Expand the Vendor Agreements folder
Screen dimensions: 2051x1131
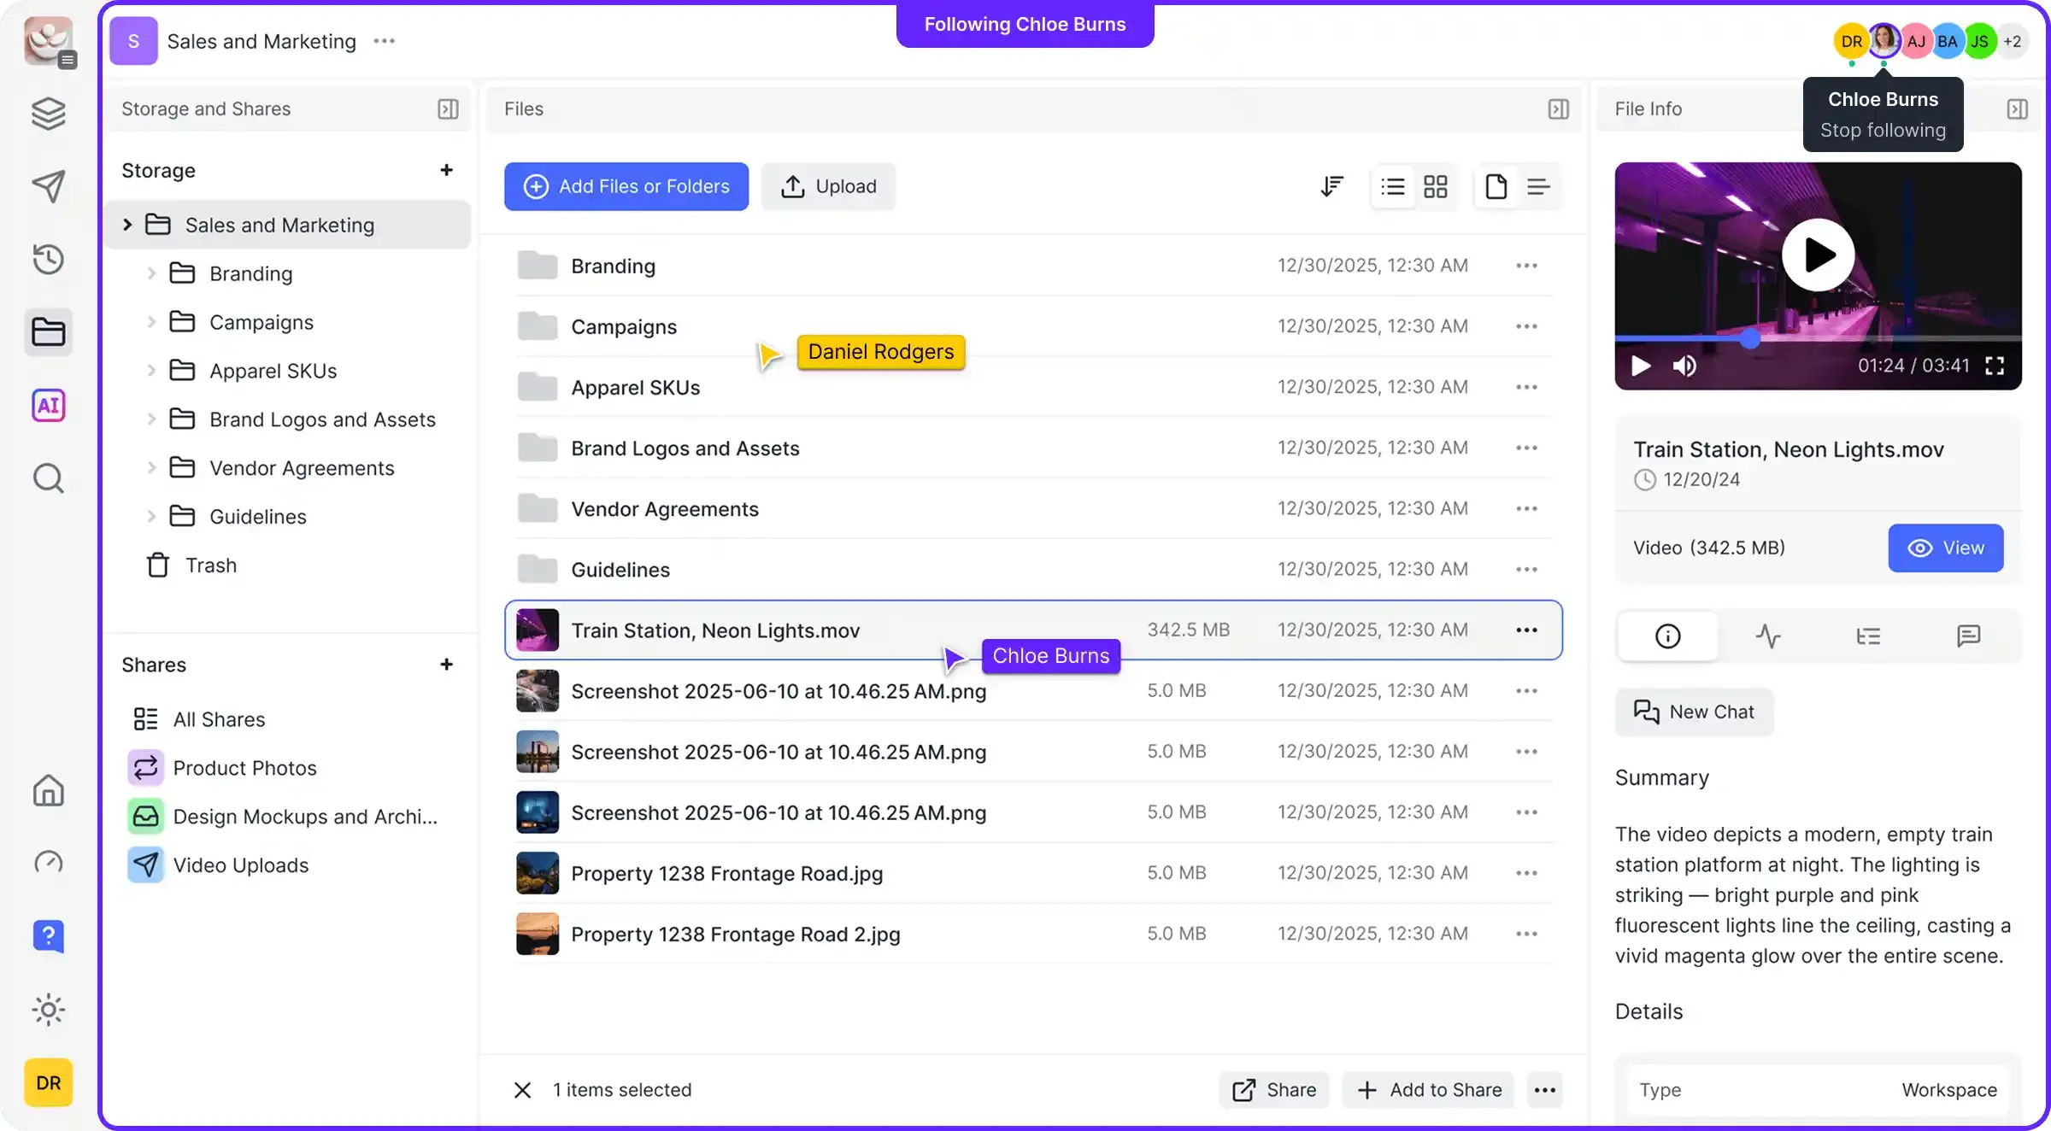tap(152, 467)
